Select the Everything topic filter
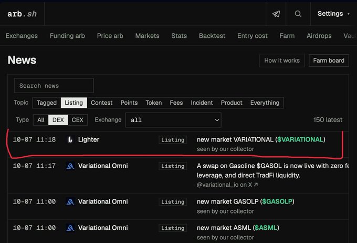357x243 pixels. pos(265,103)
